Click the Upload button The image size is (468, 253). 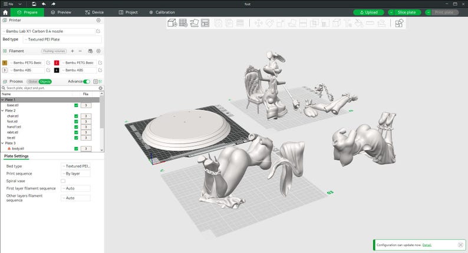click(x=368, y=12)
